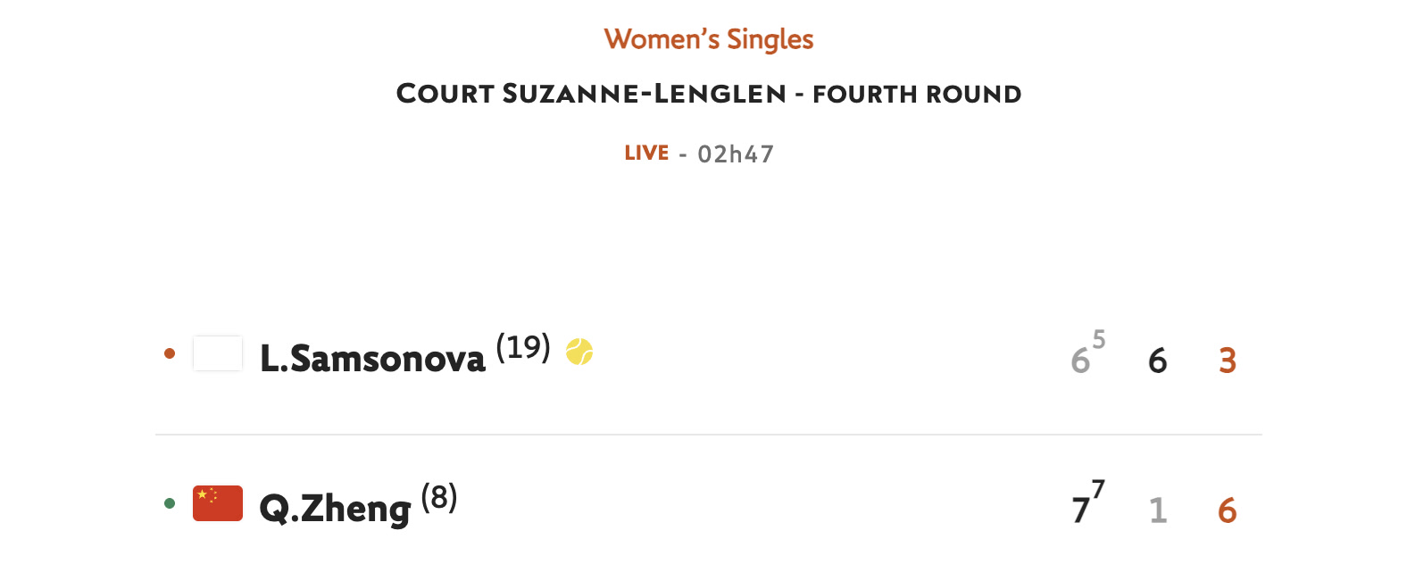Click the orange dot before L.Samsonova

[x=170, y=353]
